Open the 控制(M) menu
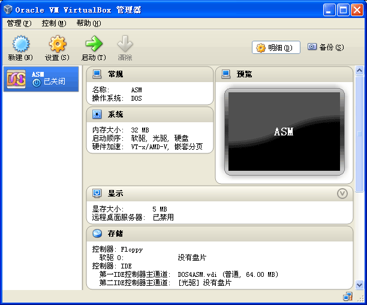Viewport: 367px width, 305px height. click(x=54, y=23)
